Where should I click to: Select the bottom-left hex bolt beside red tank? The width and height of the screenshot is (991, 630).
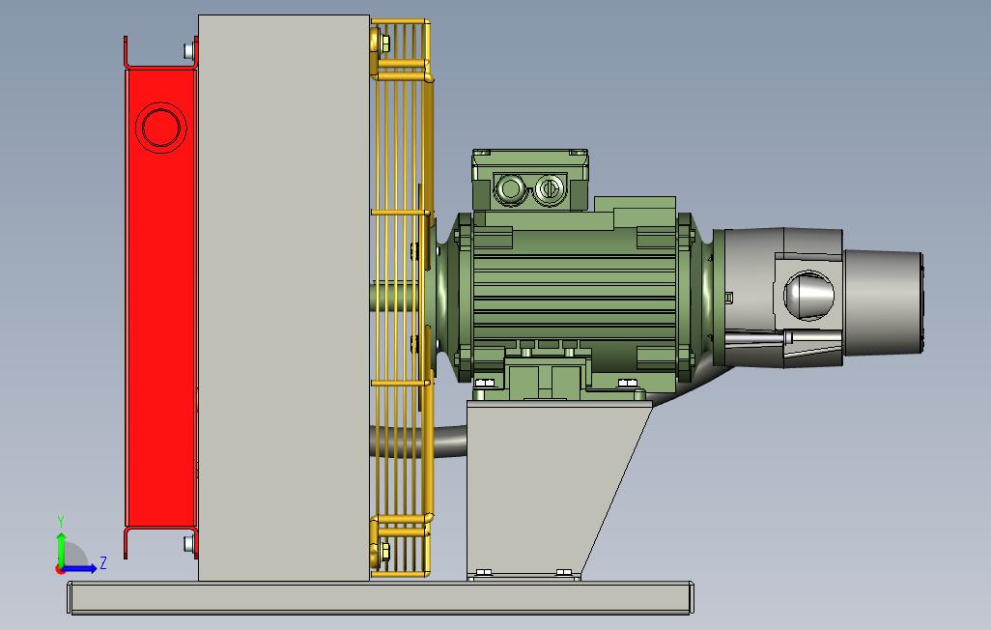[x=189, y=544]
